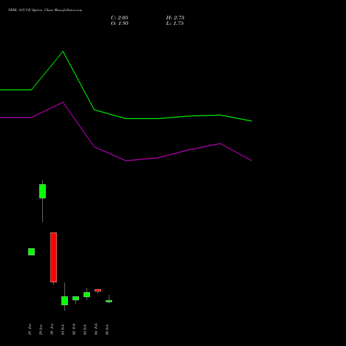The image size is (346, 346).
Task: Click the open value O: 1.95
Action: click(120, 23)
